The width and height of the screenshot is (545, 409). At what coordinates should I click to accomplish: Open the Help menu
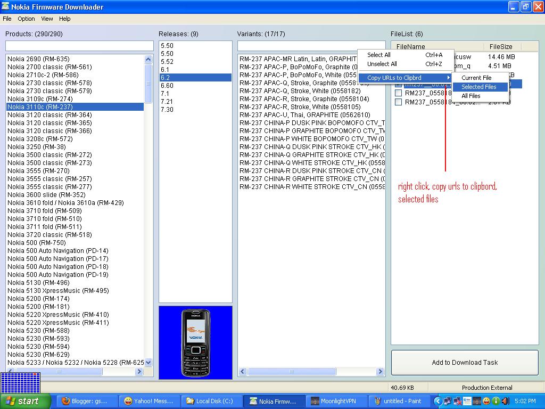[x=64, y=19]
